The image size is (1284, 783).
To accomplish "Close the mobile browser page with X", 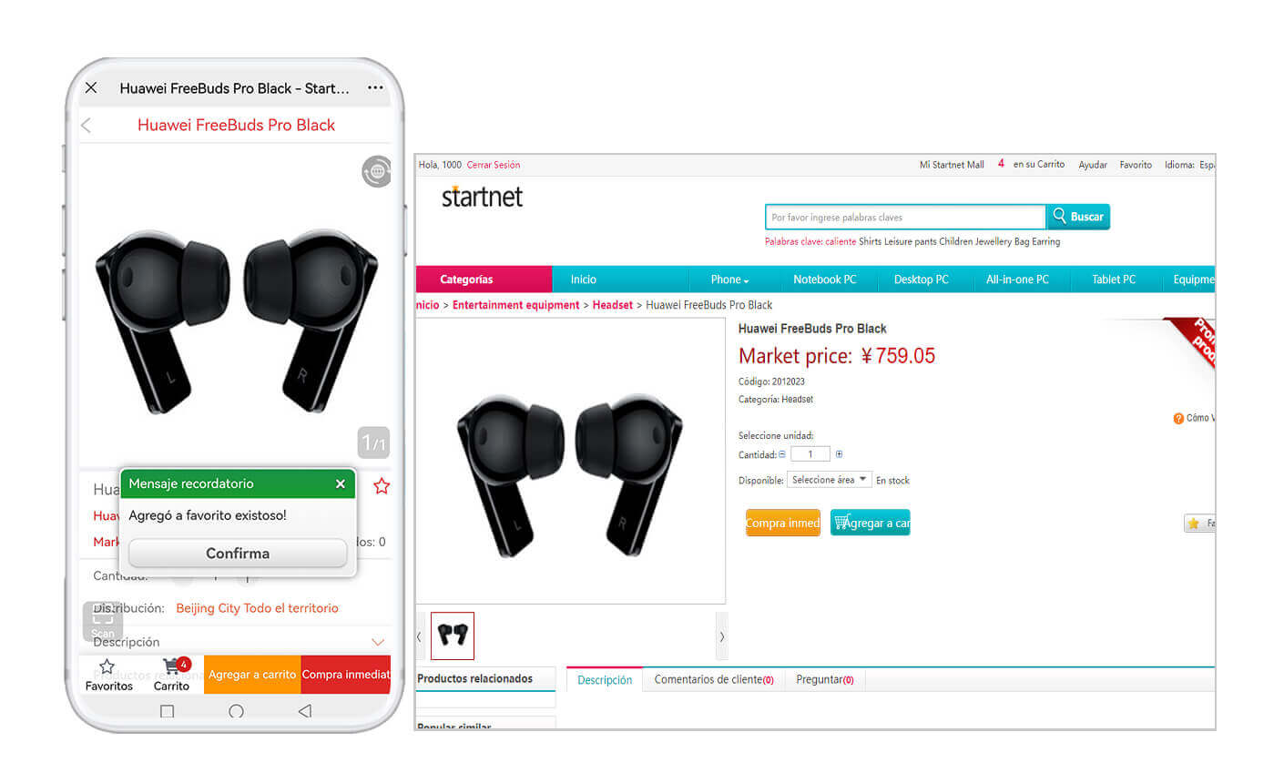I will click(x=91, y=88).
